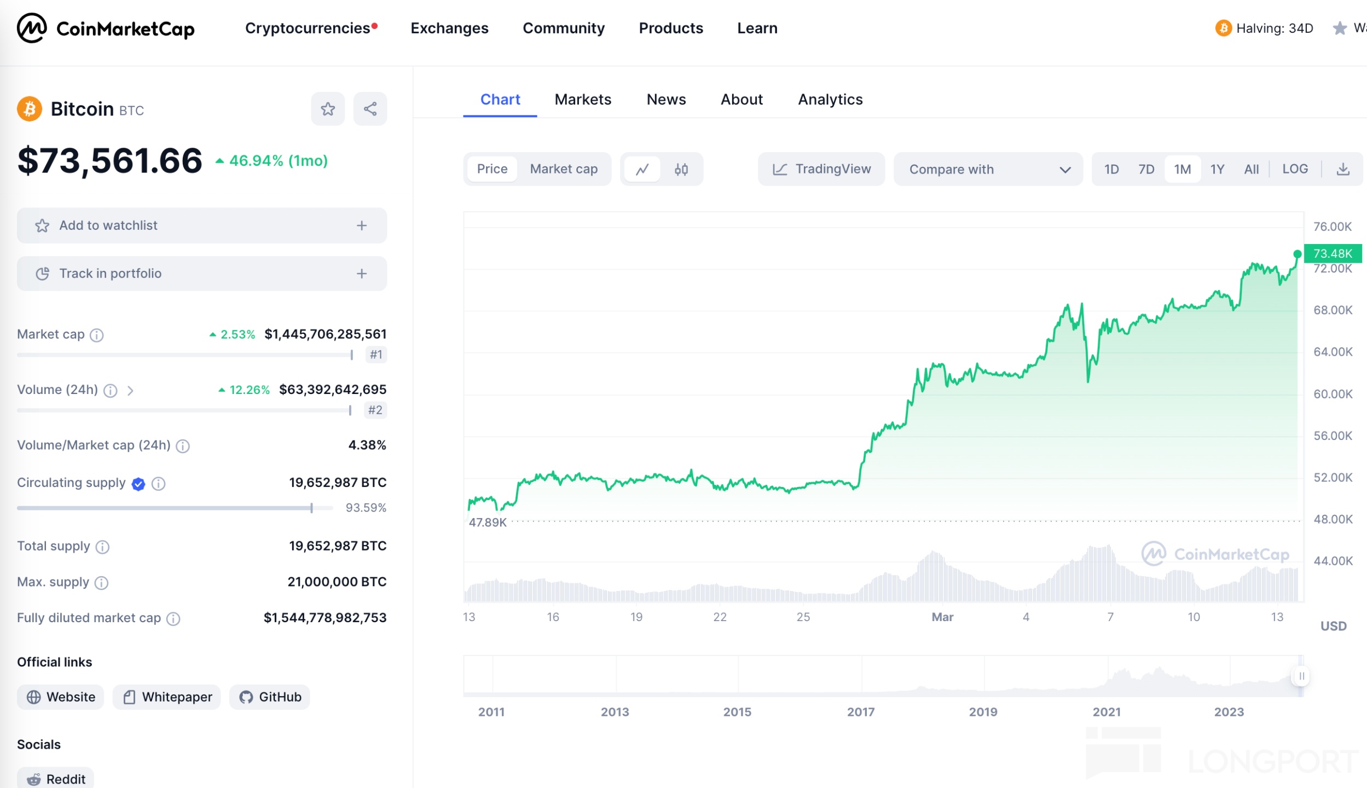The image size is (1367, 788).
Task: Switch chart to Market cap mode
Action: [x=563, y=169]
